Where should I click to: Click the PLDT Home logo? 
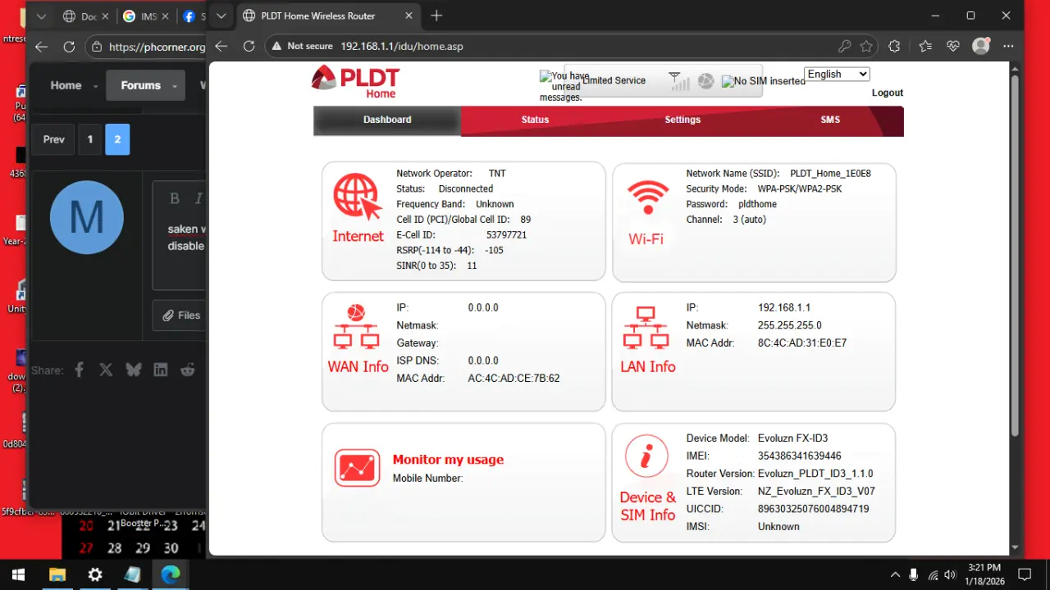[x=355, y=82]
